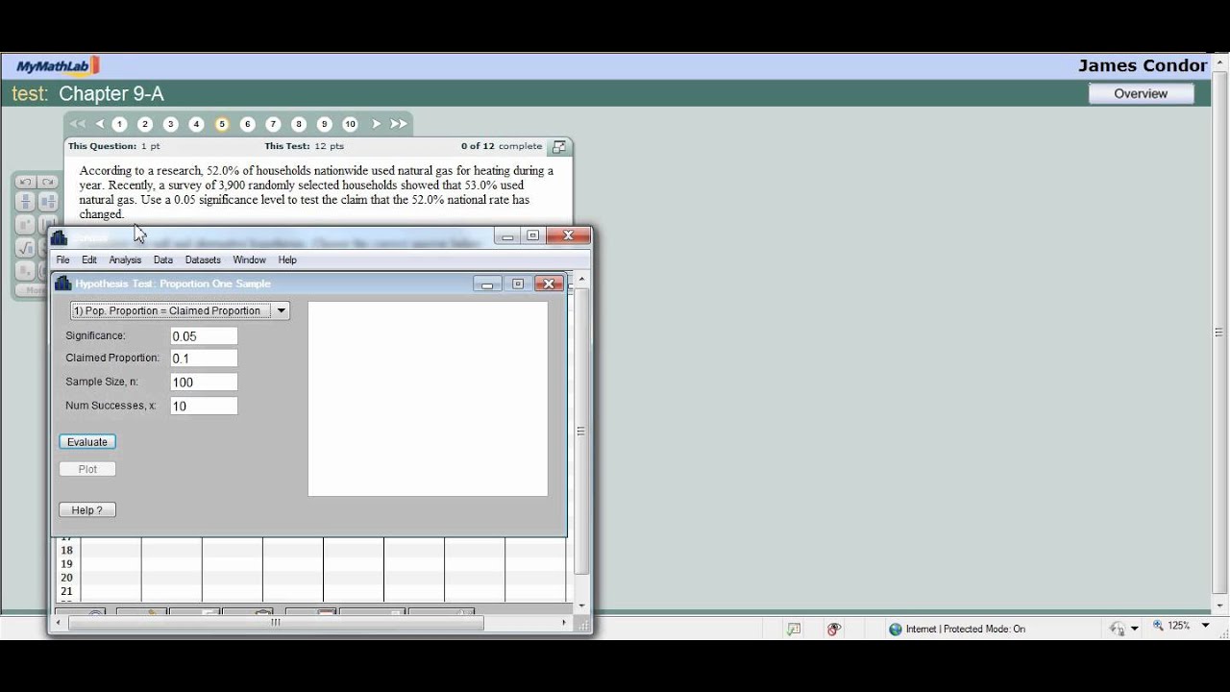The height and width of the screenshot is (692, 1230).
Task: Click StatCrunch app icon in title bar
Action: [x=60, y=237]
